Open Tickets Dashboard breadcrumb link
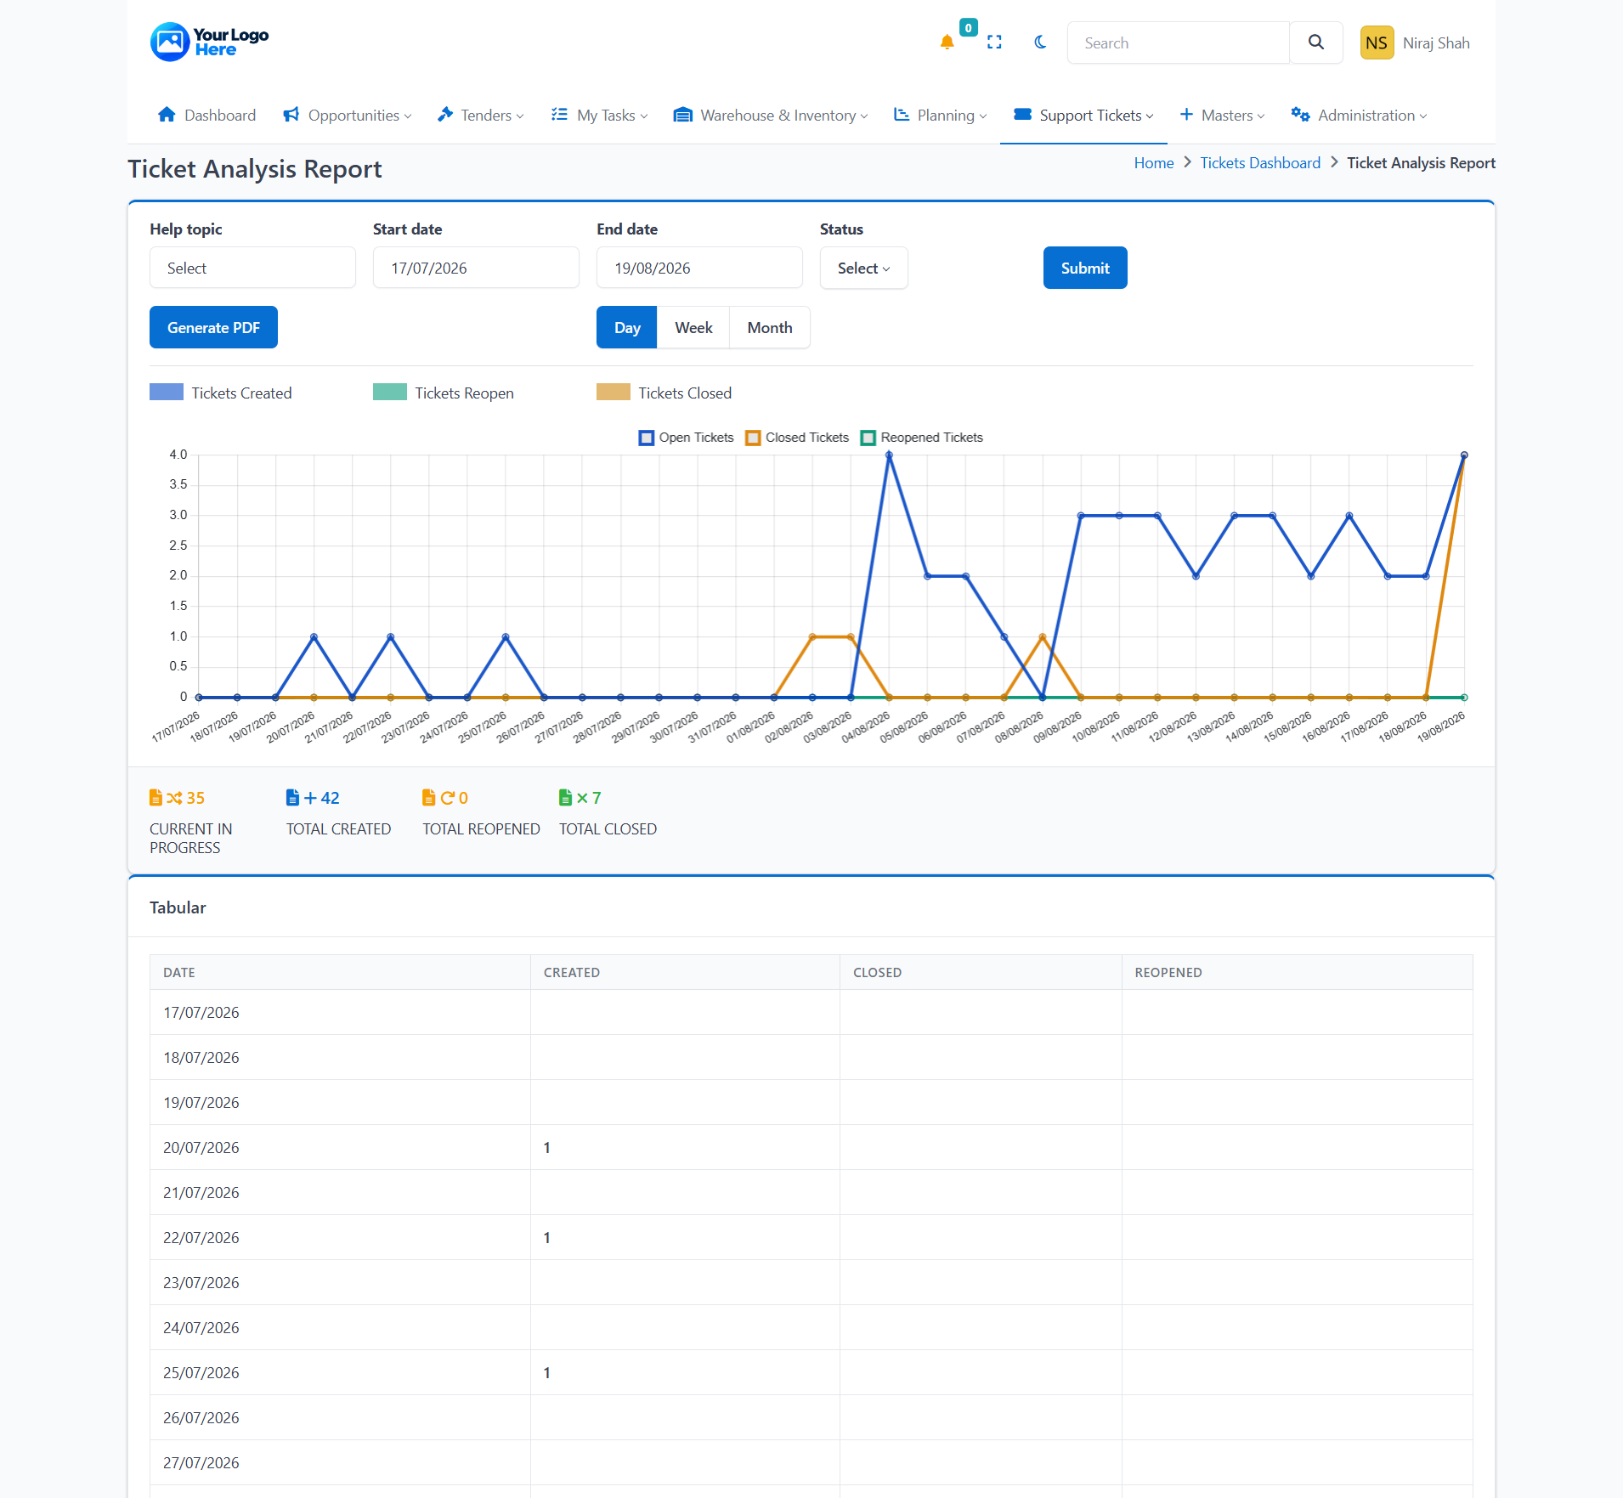Image resolution: width=1623 pixels, height=1498 pixels. (1260, 162)
